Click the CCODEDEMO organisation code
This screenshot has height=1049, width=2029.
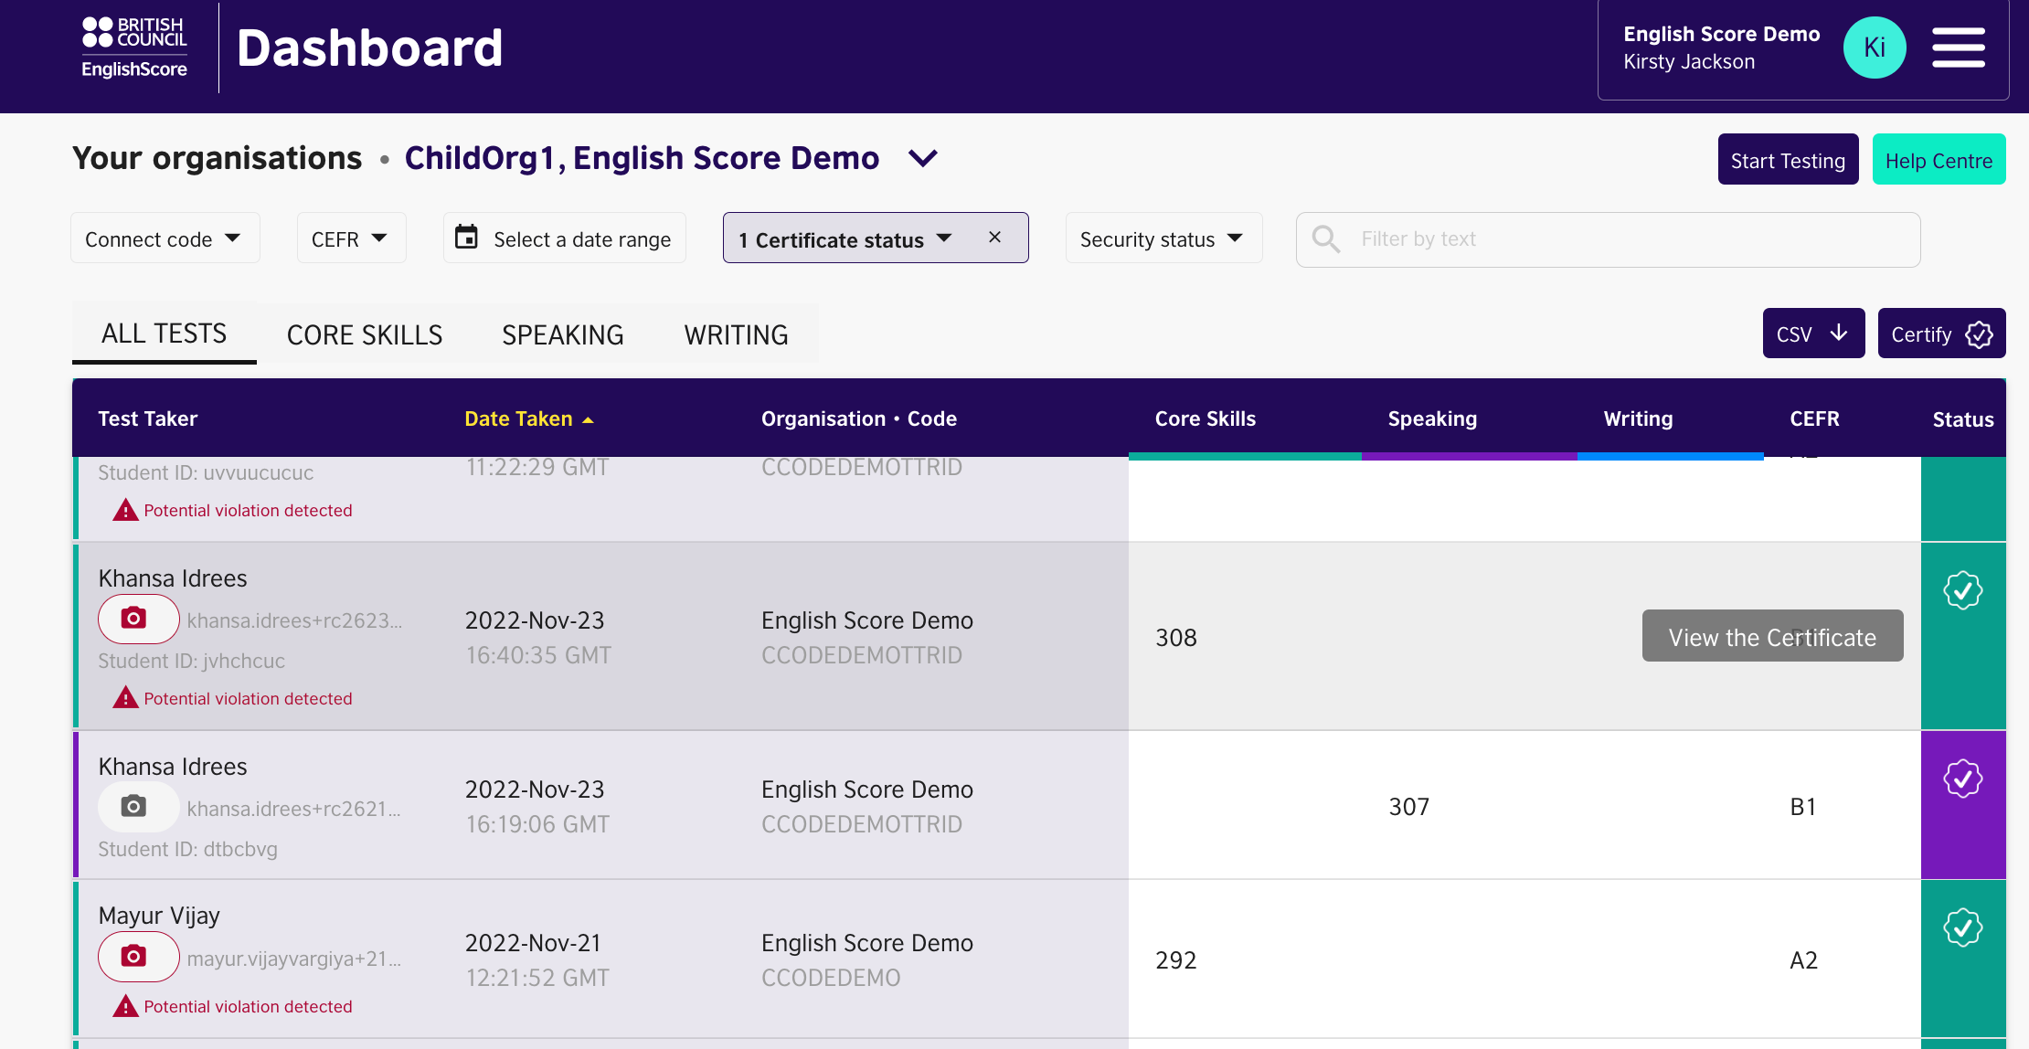click(x=831, y=978)
